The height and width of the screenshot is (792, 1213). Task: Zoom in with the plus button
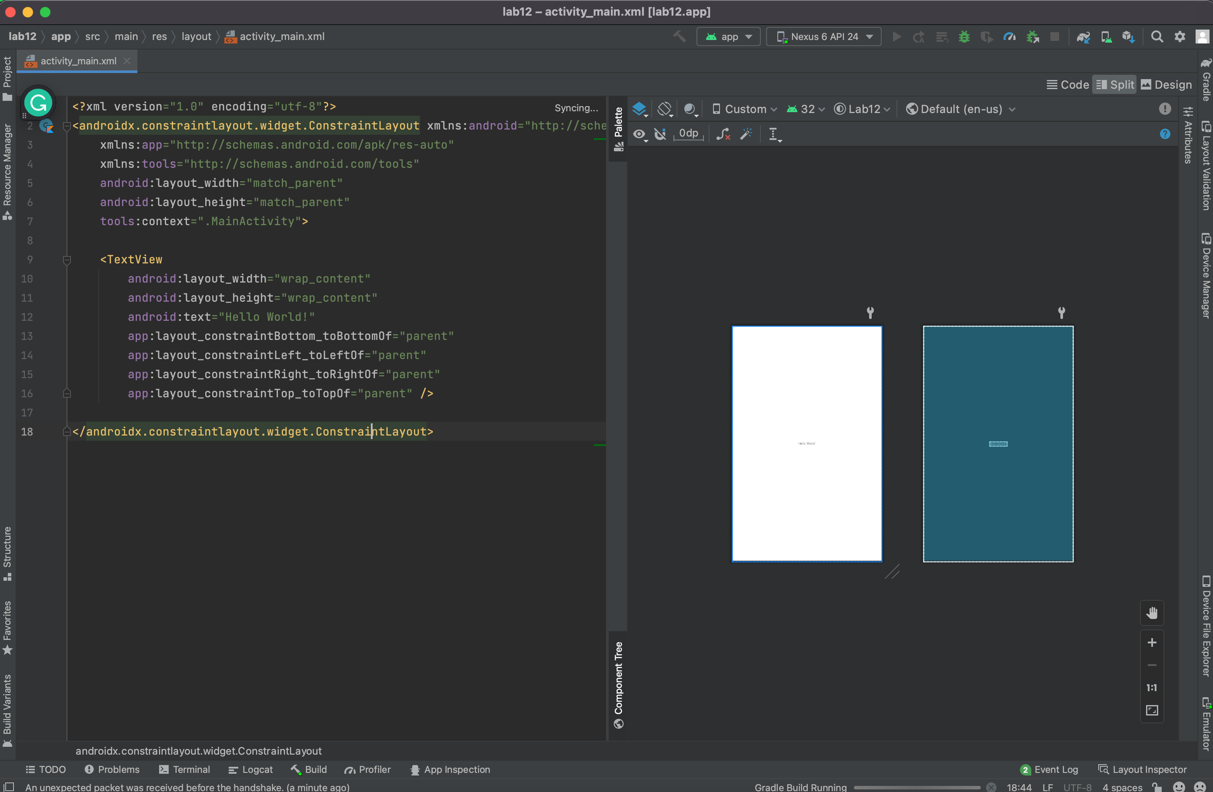[x=1152, y=642]
